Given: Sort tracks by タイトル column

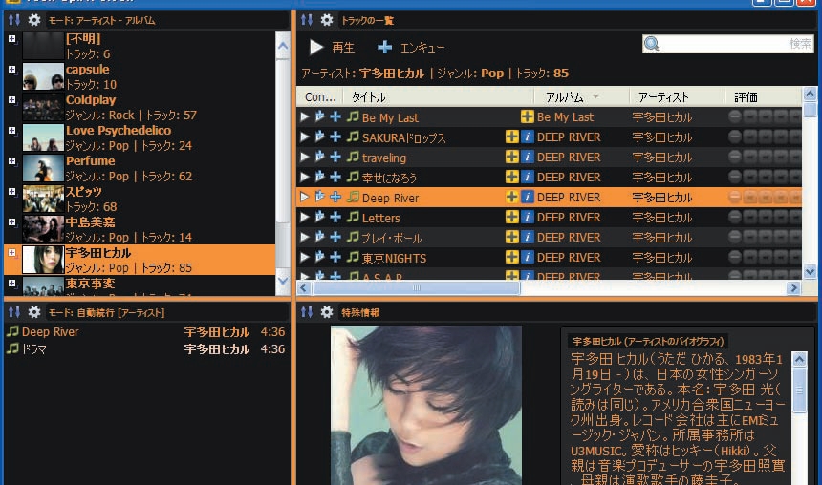Looking at the screenshot, I should click(439, 96).
